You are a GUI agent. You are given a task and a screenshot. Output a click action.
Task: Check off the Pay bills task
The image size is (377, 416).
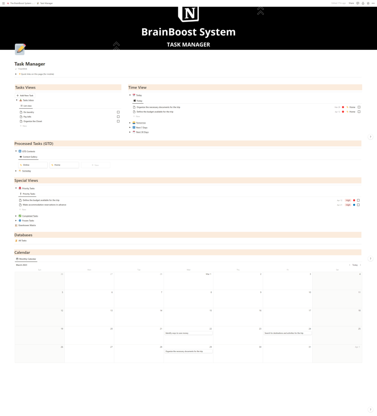(118, 117)
